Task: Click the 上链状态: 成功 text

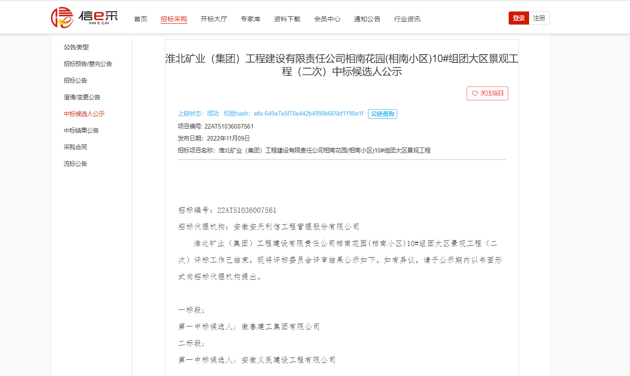Action: click(198, 114)
